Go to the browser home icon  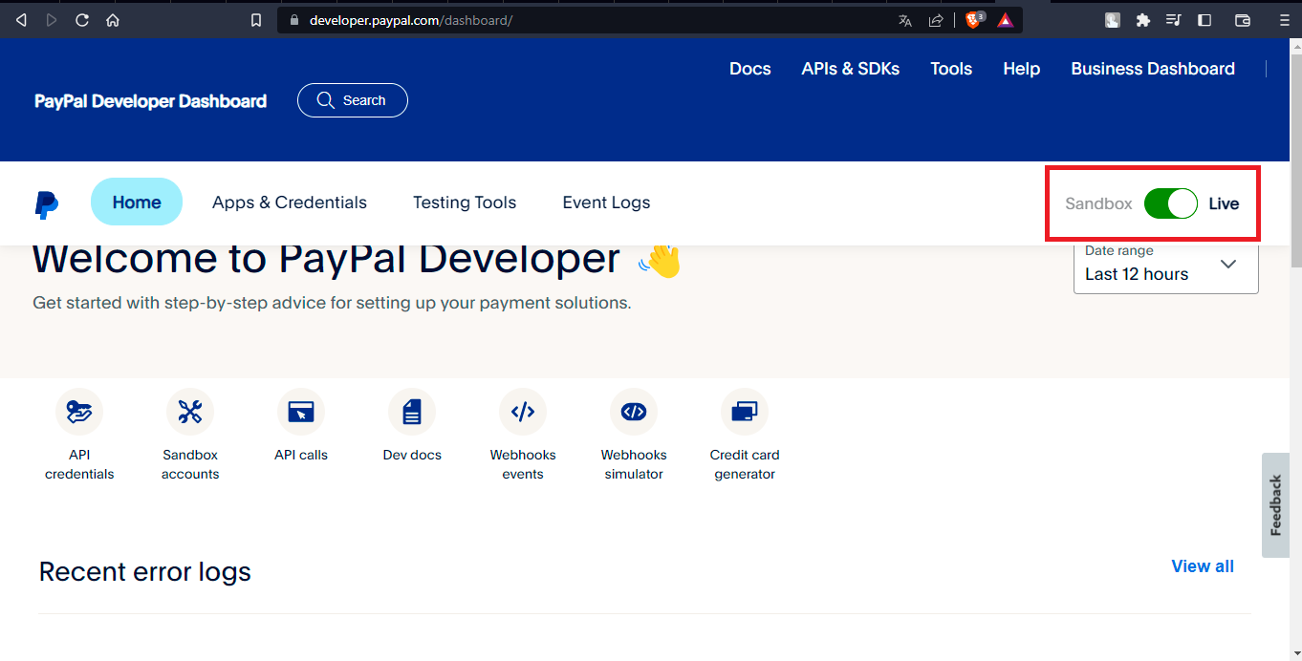coord(113,20)
